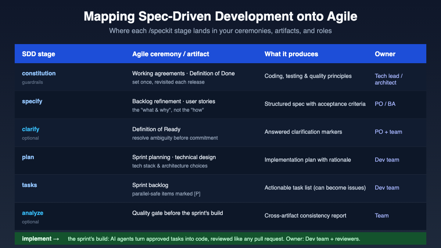Image resolution: width=441 pixels, height=248 pixels.
Task: Click the sprint's build description in green bar
Action: tap(214, 239)
